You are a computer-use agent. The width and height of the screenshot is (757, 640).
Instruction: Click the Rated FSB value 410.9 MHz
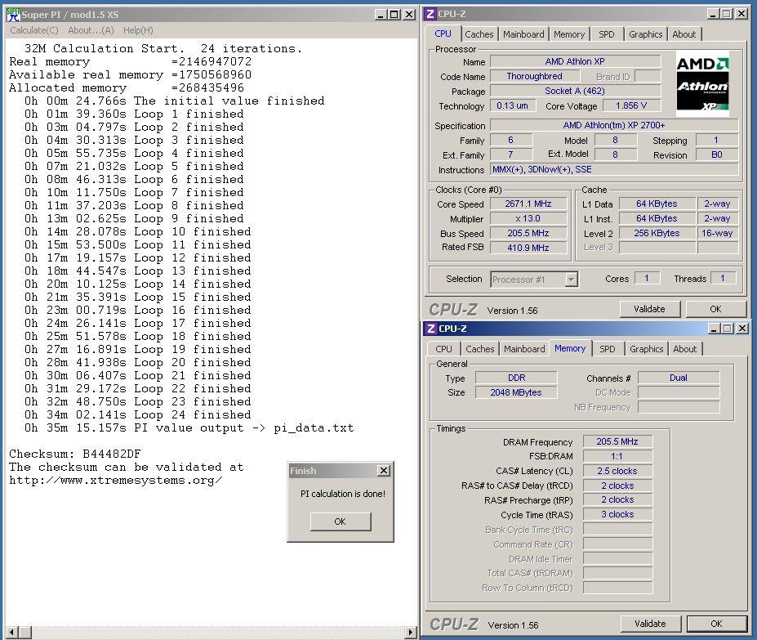click(x=528, y=248)
